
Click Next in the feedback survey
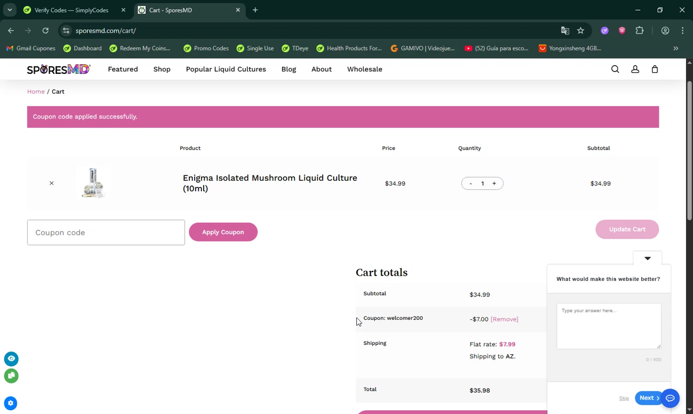coord(649,398)
